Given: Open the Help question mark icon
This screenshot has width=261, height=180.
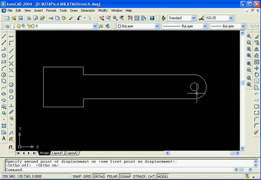Looking at the screenshot, I should [x=152, y=18].
